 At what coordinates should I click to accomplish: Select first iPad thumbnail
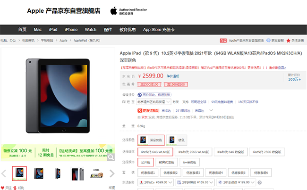point(19,173)
